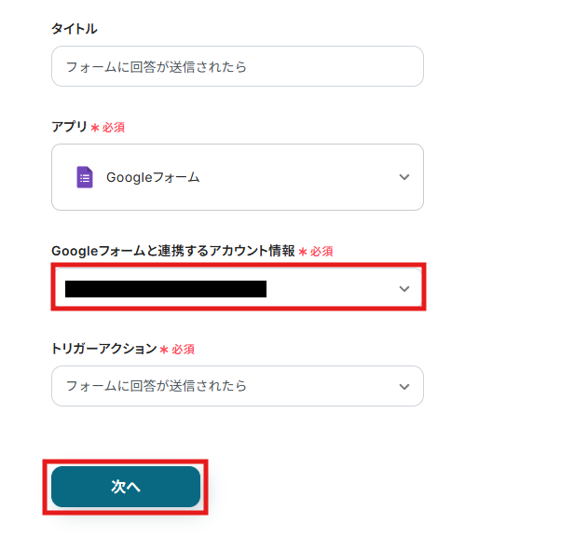
Task: Click the Google Forms purple icon
Action: pyautogui.click(x=85, y=177)
